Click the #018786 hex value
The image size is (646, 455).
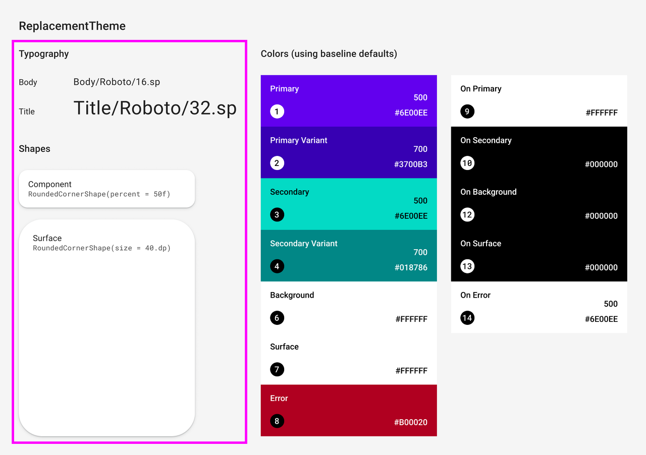(411, 268)
